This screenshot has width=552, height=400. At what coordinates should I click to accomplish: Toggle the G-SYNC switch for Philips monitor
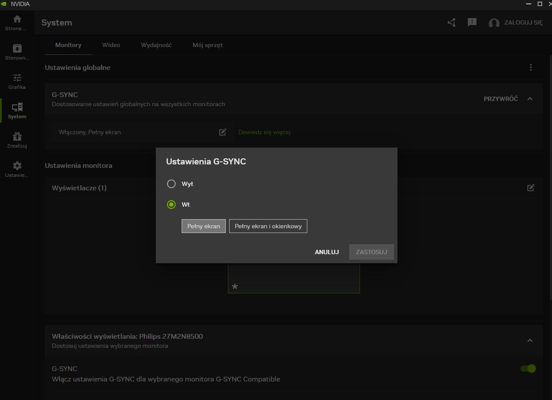528,369
